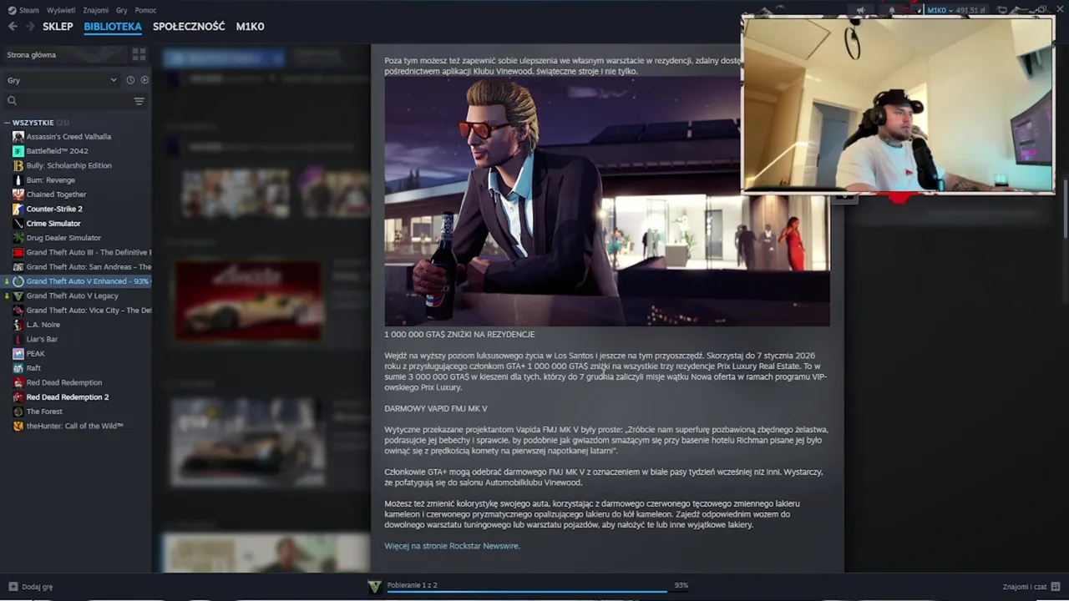Viewport: 1069px width, 601px height.
Task: Go forward with the right arrow
Action: [x=30, y=27]
